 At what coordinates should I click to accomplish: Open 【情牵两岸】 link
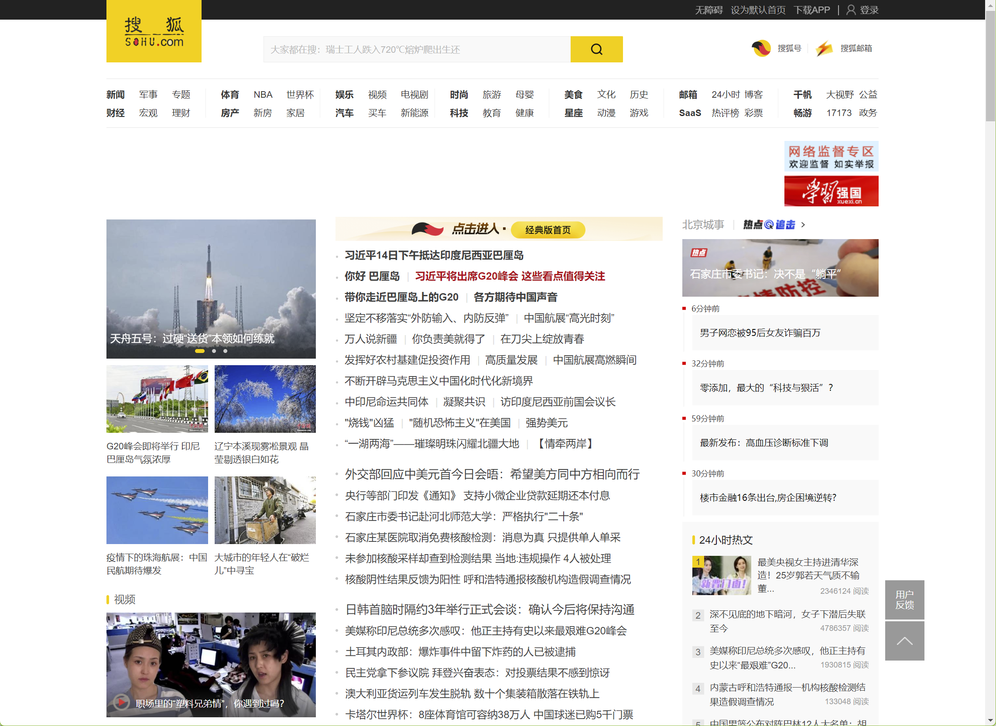(565, 443)
